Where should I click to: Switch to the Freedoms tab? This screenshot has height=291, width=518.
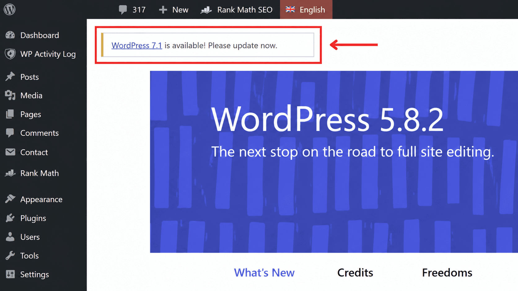point(447,273)
